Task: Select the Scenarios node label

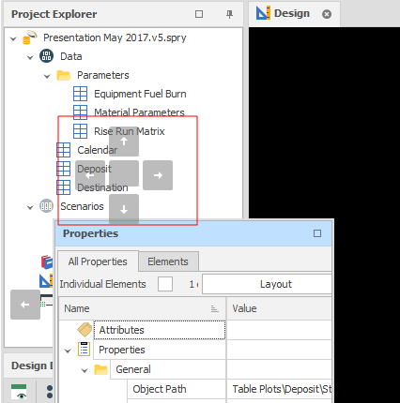Action: pyautogui.click(x=82, y=206)
